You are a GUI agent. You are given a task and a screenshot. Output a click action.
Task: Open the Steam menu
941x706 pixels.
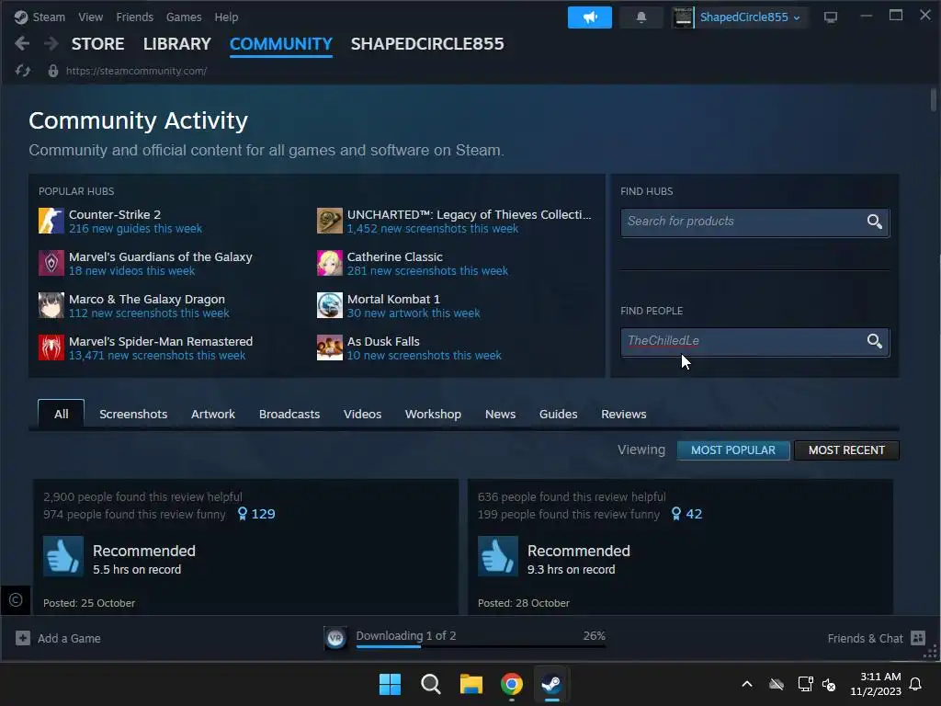(x=49, y=17)
